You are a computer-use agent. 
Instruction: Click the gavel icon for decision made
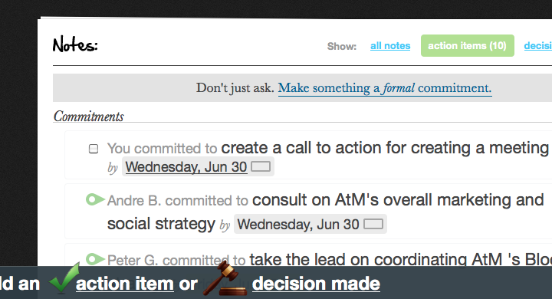pyautogui.click(x=225, y=279)
